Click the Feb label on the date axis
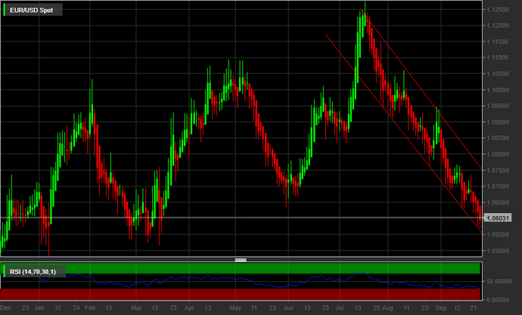Screen dimensions: 522x315 click(90, 309)
